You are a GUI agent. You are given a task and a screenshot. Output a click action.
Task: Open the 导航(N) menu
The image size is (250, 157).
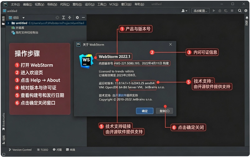pyautogui.click(x=52, y=4)
